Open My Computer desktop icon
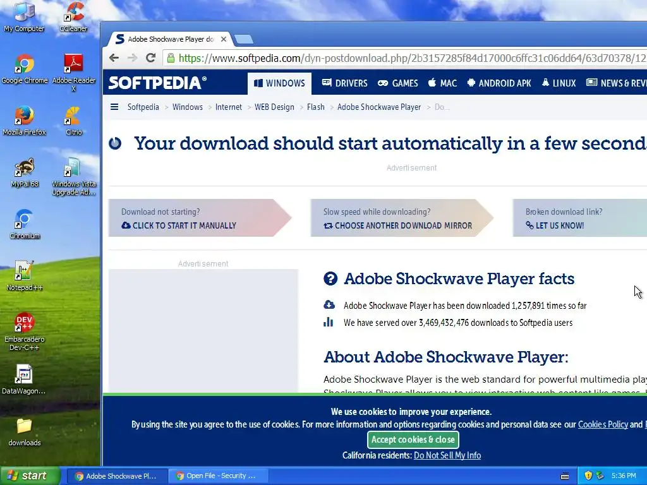This screenshot has height=485, width=647. [x=24, y=16]
